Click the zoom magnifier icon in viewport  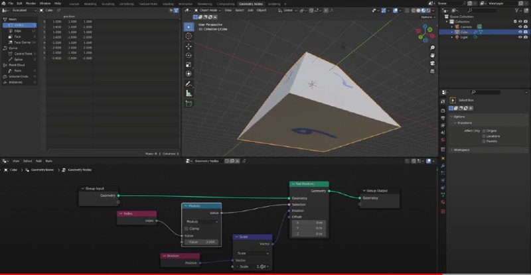pos(433,48)
